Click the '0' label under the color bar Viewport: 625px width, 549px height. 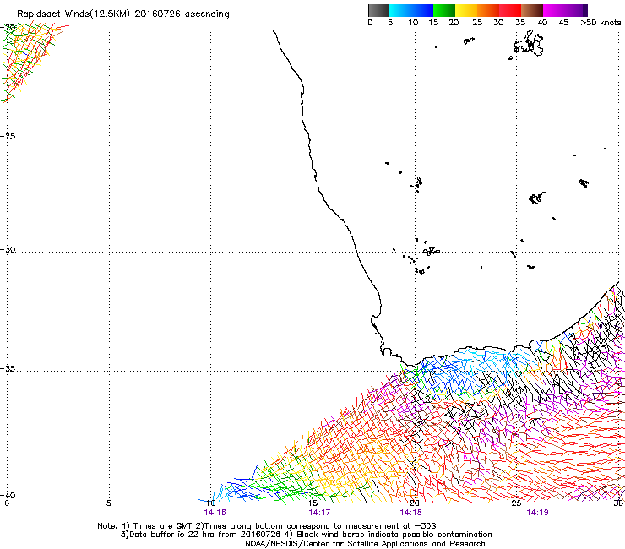(x=370, y=23)
